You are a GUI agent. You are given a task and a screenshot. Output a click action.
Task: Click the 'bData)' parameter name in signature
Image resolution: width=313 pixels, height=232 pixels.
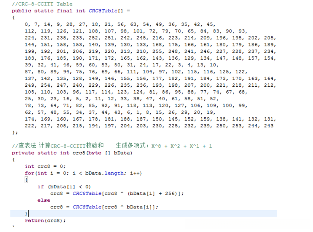click(x=123, y=153)
